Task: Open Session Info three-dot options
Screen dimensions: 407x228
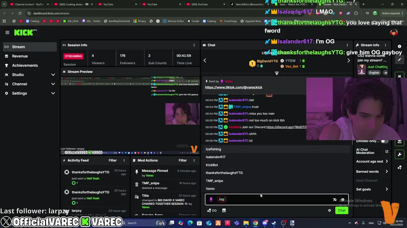Action: point(194,45)
